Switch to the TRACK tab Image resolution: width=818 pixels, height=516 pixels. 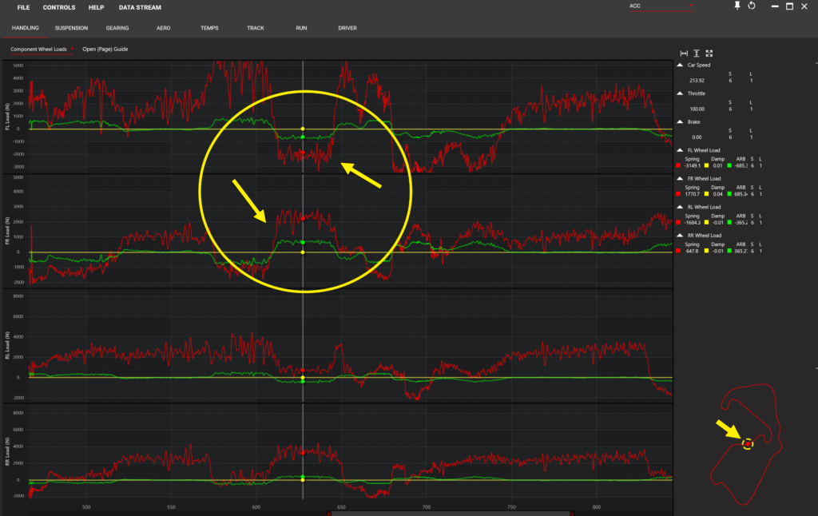(256, 28)
